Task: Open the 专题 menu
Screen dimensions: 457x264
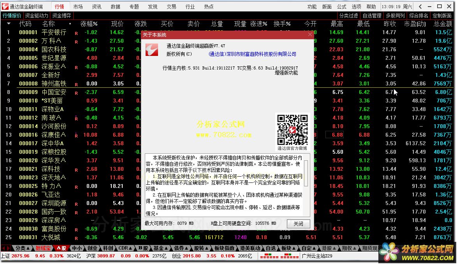Action: (x=134, y=6)
